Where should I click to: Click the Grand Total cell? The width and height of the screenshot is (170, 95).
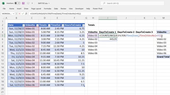[163, 57]
